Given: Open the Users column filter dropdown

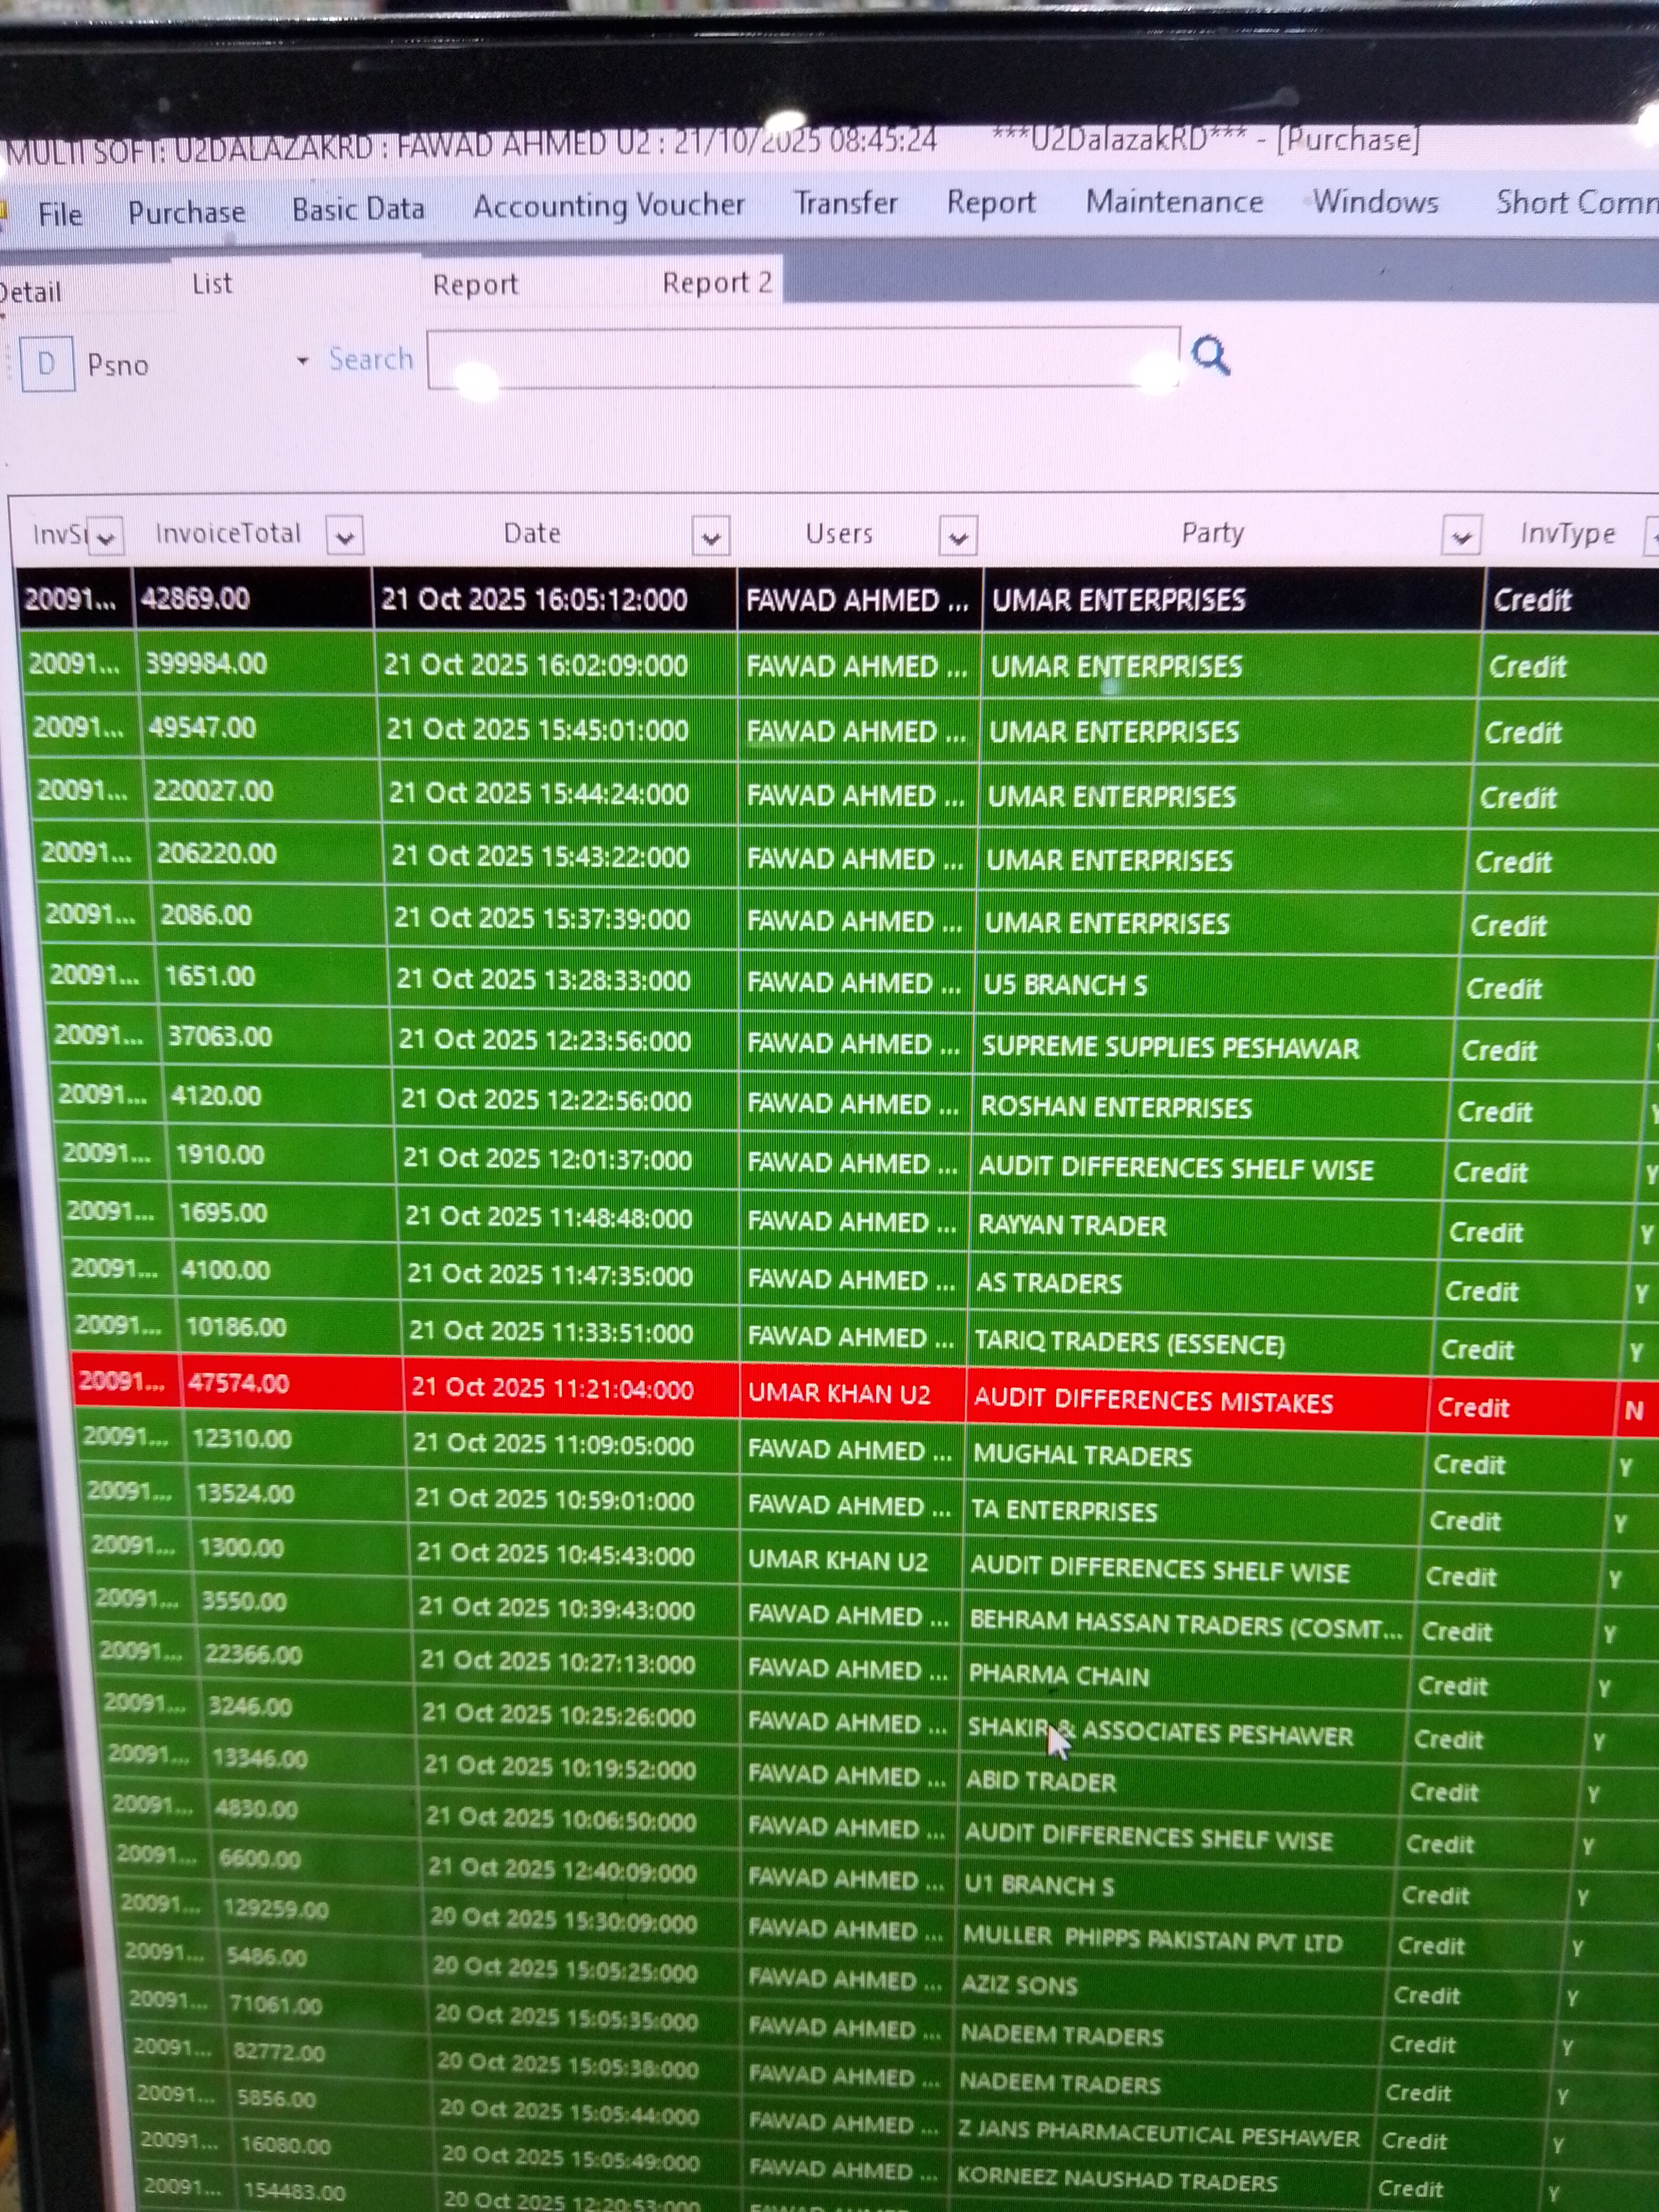Looking at the screenshot, I should pos(957,537).
